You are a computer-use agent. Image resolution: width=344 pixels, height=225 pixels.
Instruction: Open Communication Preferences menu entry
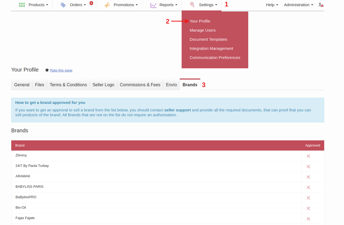click(215, 58)
